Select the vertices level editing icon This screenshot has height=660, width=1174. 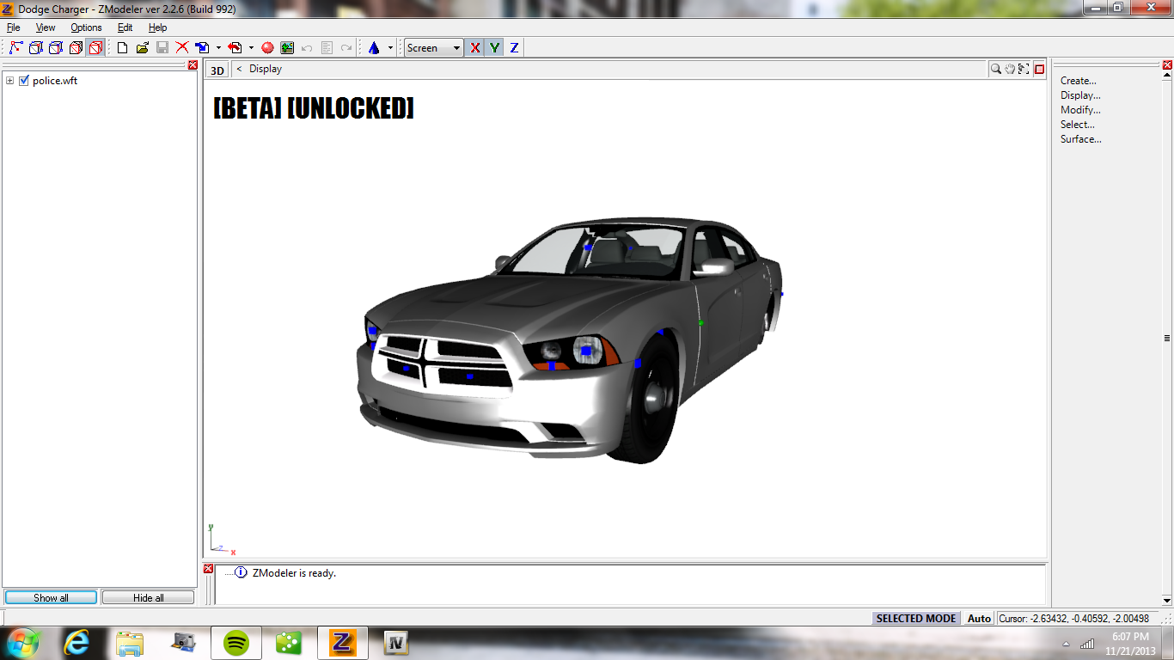tap(16, 48)
